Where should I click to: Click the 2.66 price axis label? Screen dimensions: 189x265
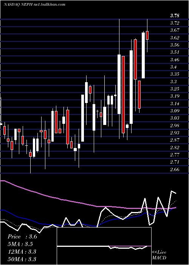point(175,170)
